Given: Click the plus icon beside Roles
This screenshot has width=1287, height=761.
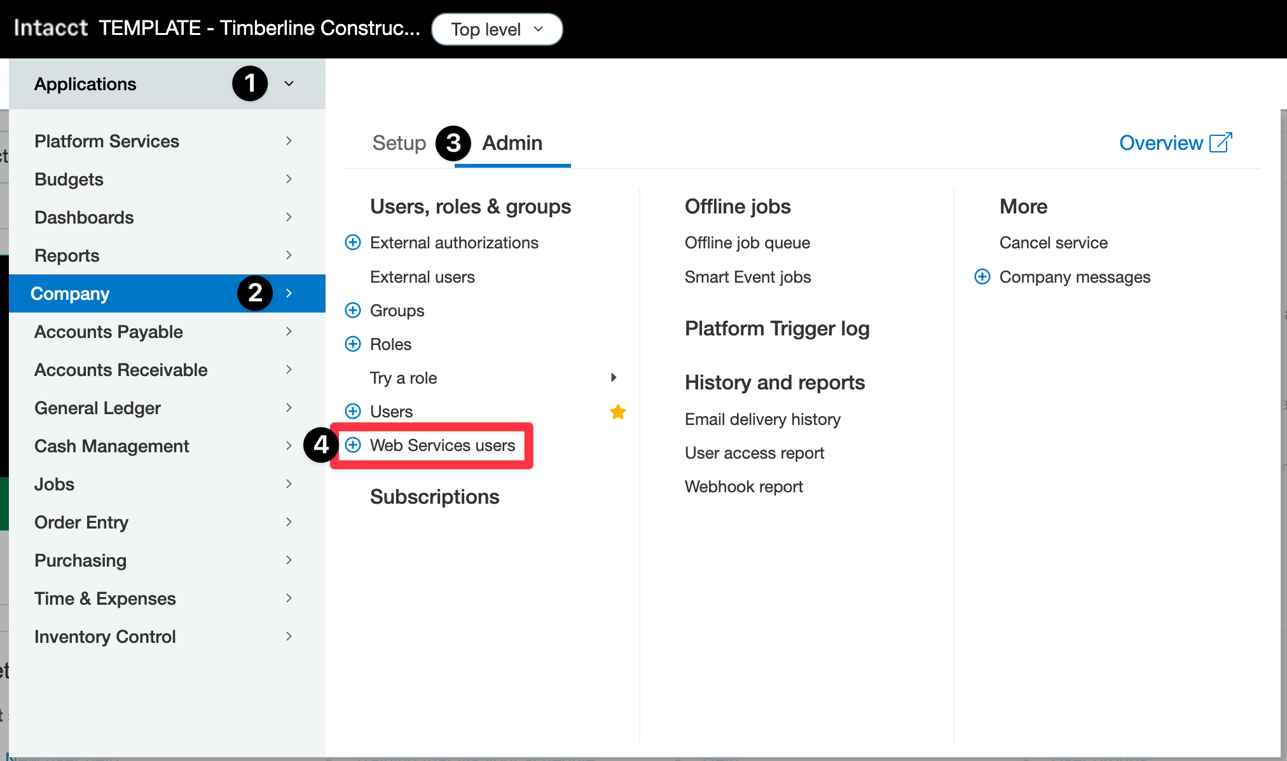Looking at the screenshot, I should 354,344.
